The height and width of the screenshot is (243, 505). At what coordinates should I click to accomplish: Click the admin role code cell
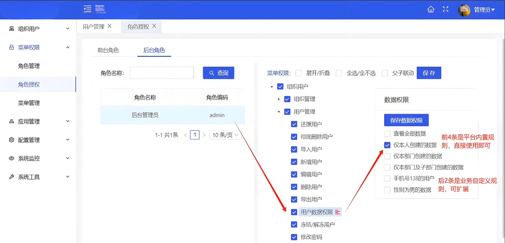click(x=217, y=115)
